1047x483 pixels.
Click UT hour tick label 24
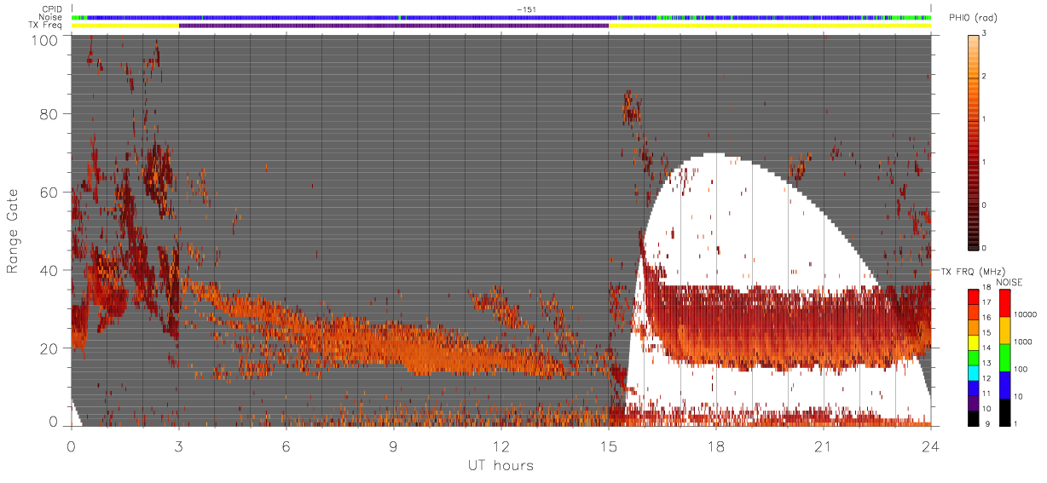(x=930, y=446)
